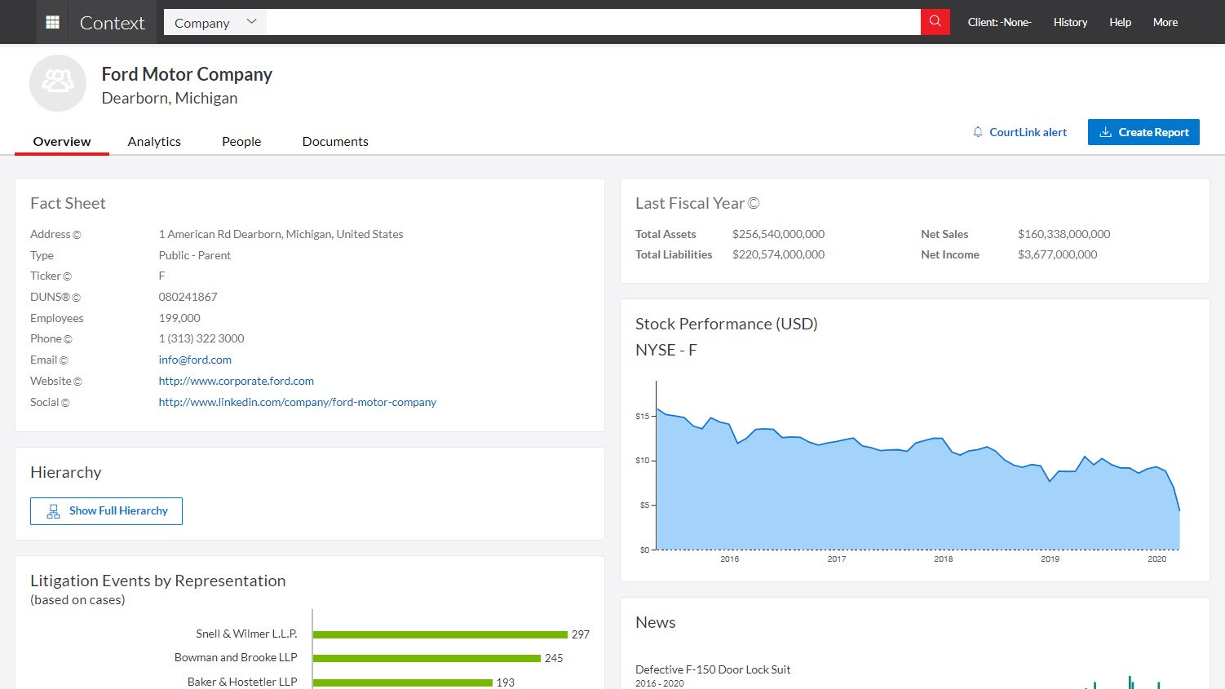Select the Overview tab
The height and width of the screenshot is (689, 1225).
[62, 141]
